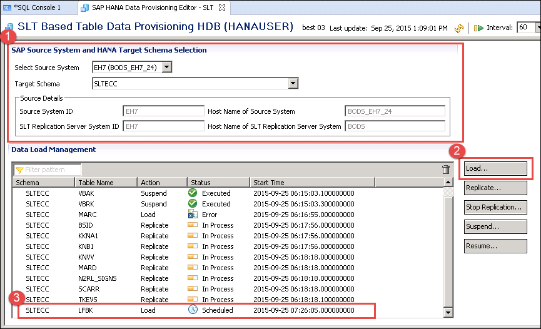Open the Select Source System dropdown
Screen dimensions: 541x329
pyautogui.click(x=166, y=68)
